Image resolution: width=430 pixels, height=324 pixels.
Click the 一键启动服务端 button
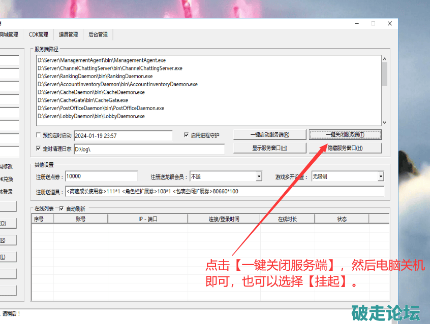pyautogui.click(x=270, y=134)
